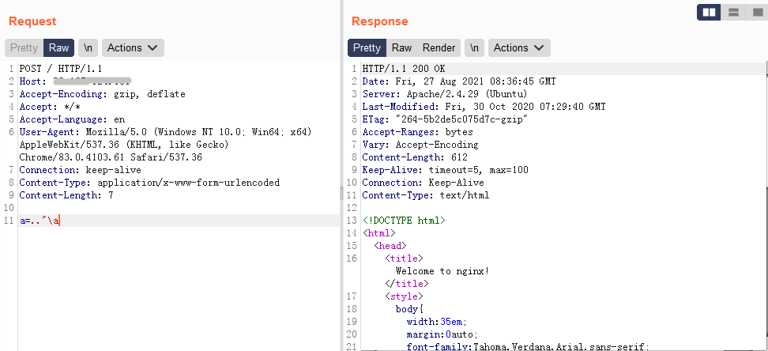Click Content-Length: 7 request header
This screenshot has width=768, height=351.
pyautogui.click(x=66, y=195)
